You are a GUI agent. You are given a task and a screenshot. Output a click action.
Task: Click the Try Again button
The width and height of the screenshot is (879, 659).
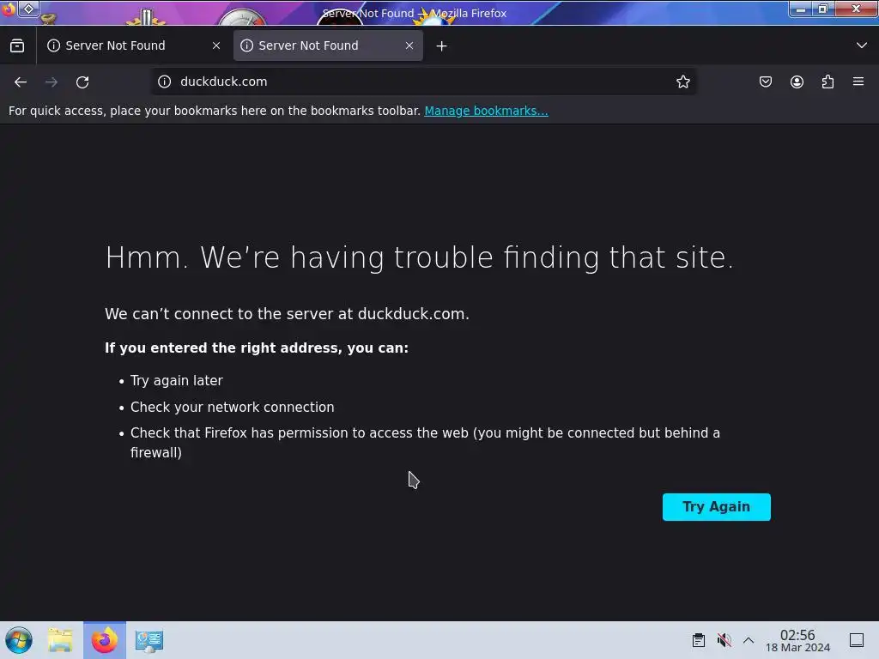pos(717,507)
